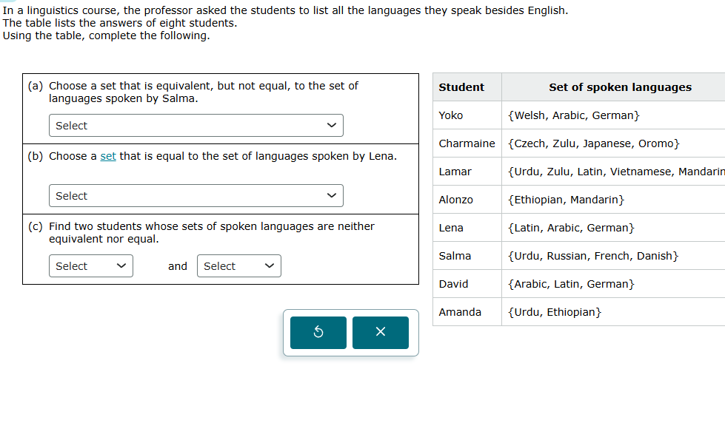The width and height of the screenshot is (725, 440).
Task: Open the first Select dropdown in part (c)
Action: pos(90,265)
